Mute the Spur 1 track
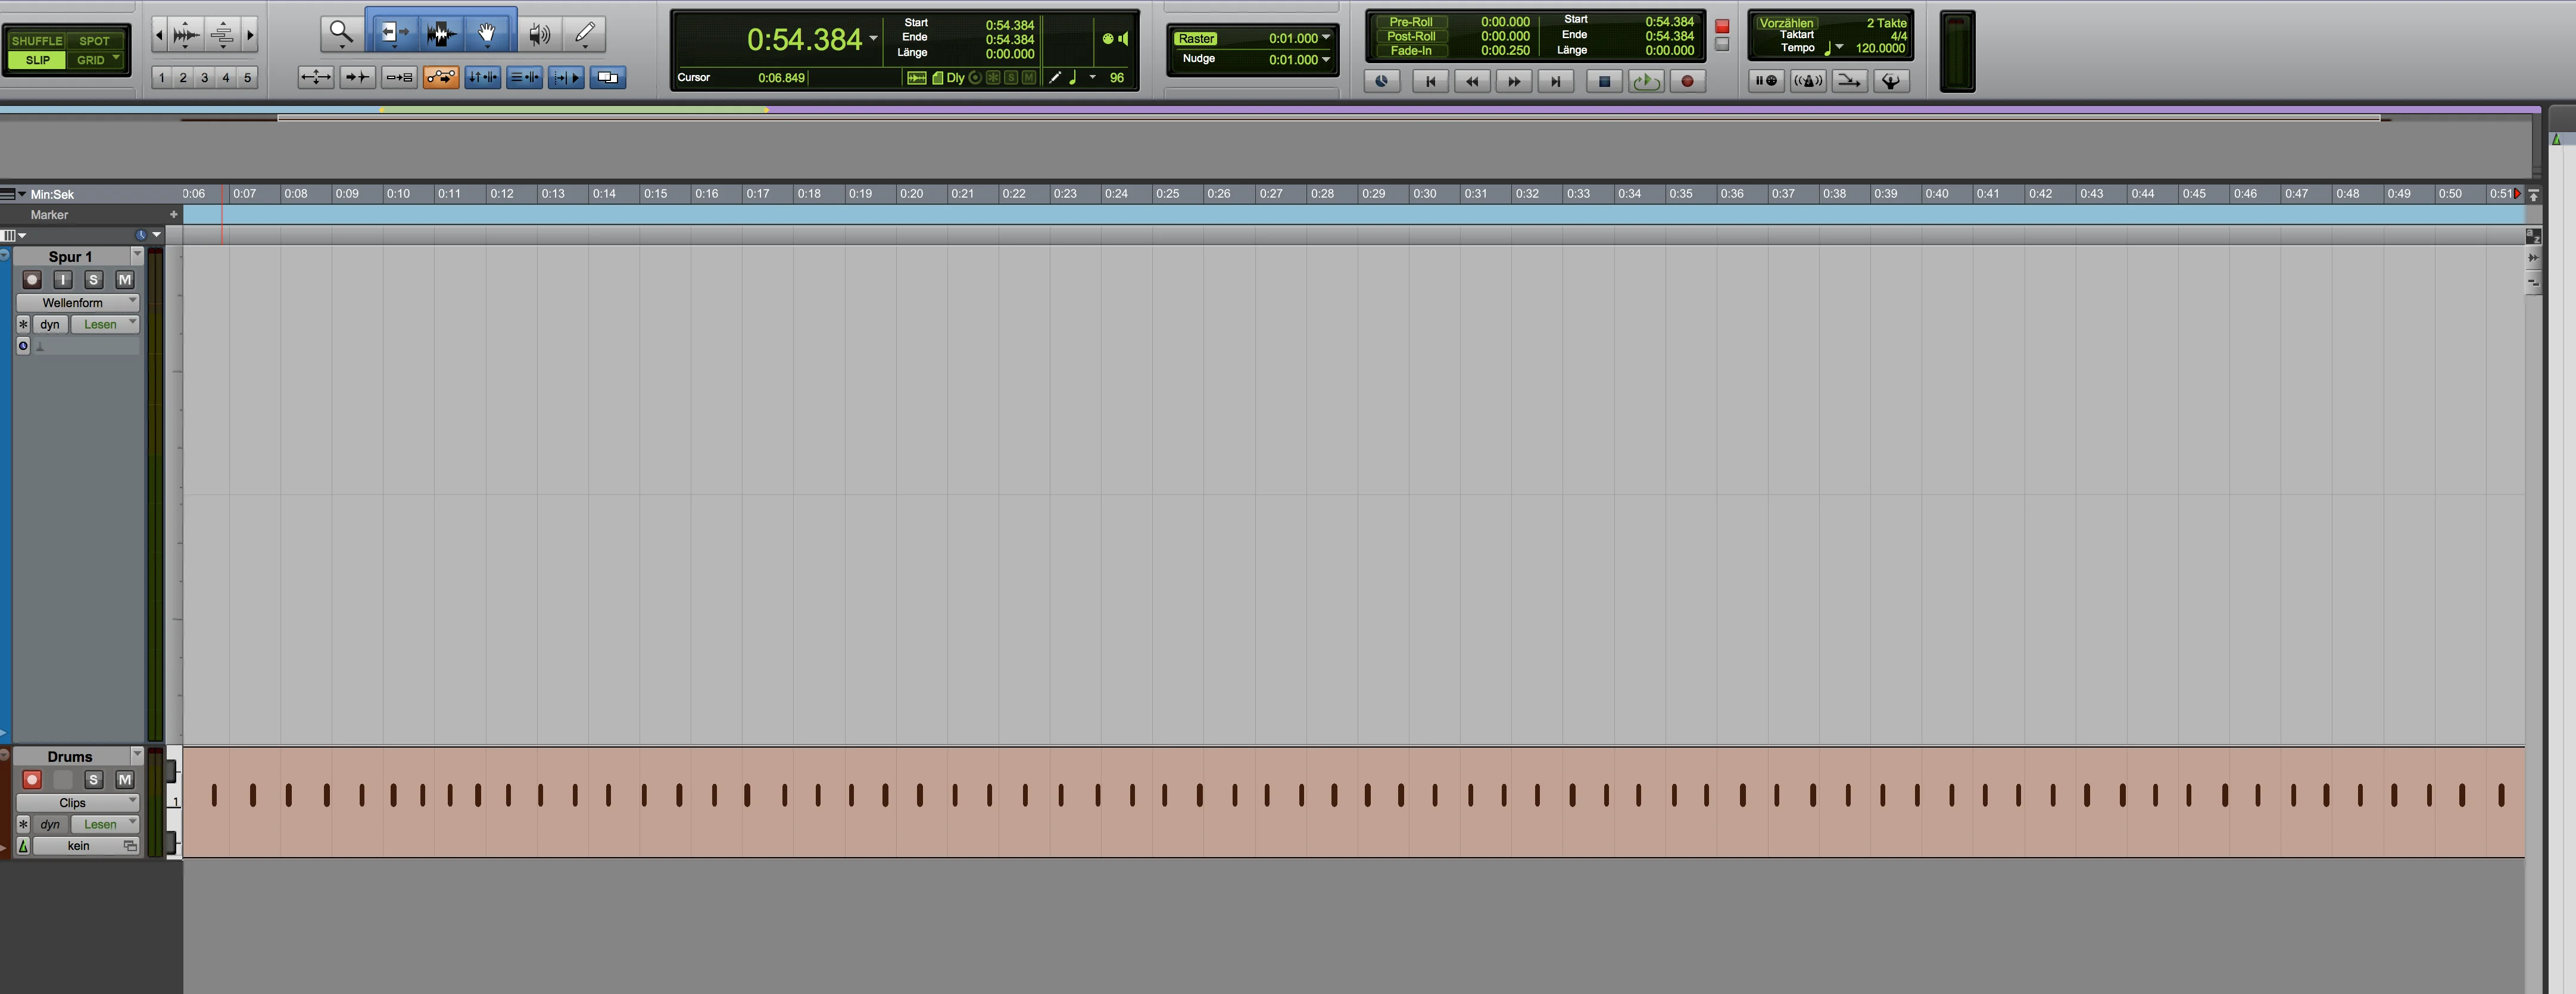 [x=125, y=280]
